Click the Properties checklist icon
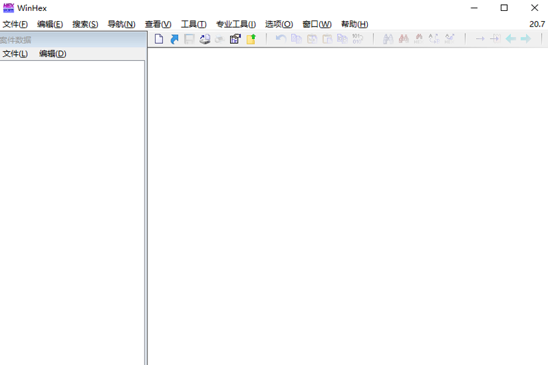This screenshot has height=365, width=548. click(235, 39)
